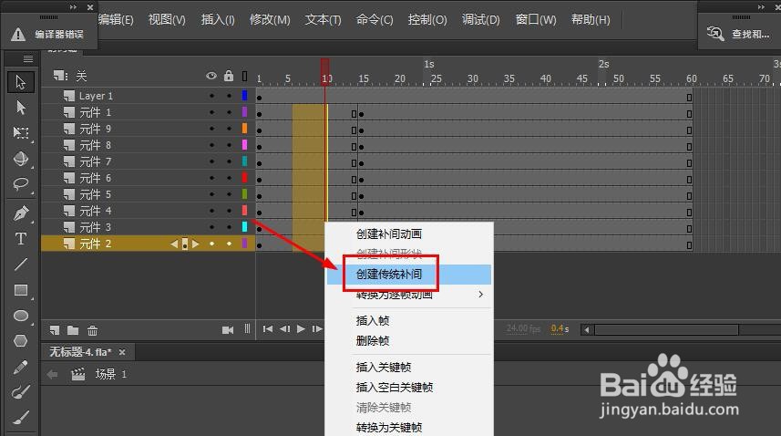781x436 pixels.
Task: Open the 编辑(E) menu
Action: (116, 19)
